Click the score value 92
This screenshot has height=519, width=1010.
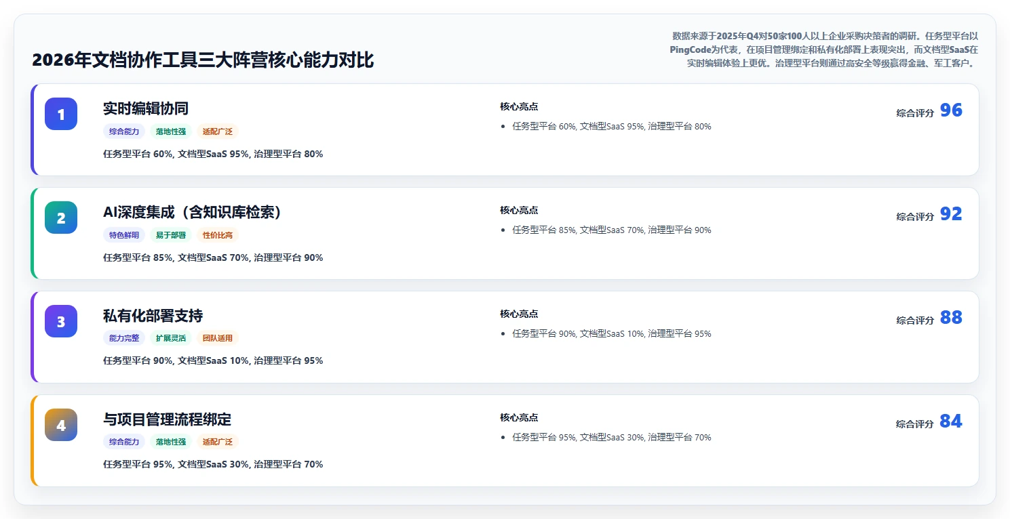pos(951,214)
